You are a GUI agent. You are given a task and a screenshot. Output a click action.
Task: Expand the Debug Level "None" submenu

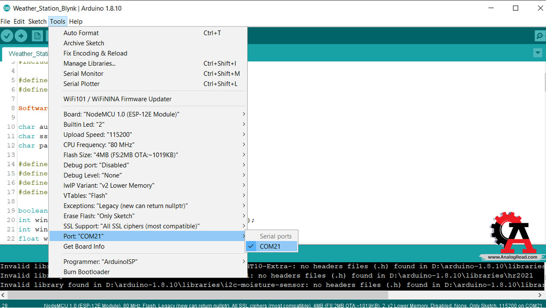pos(148,175)
